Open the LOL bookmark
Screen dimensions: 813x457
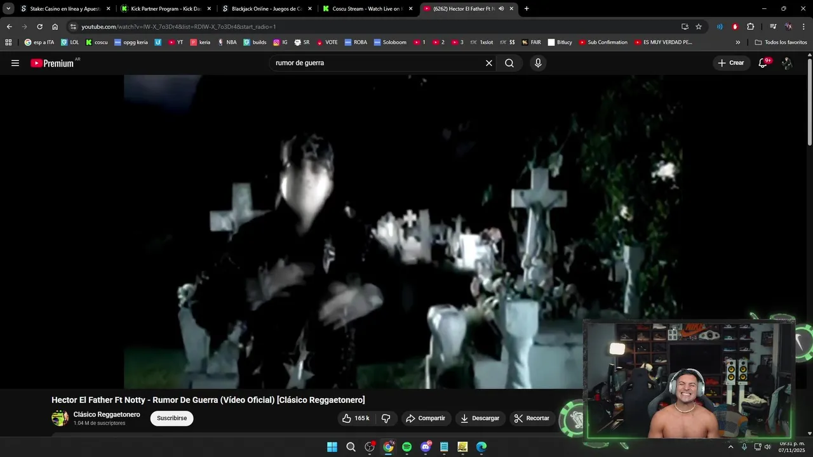point(70,43)
